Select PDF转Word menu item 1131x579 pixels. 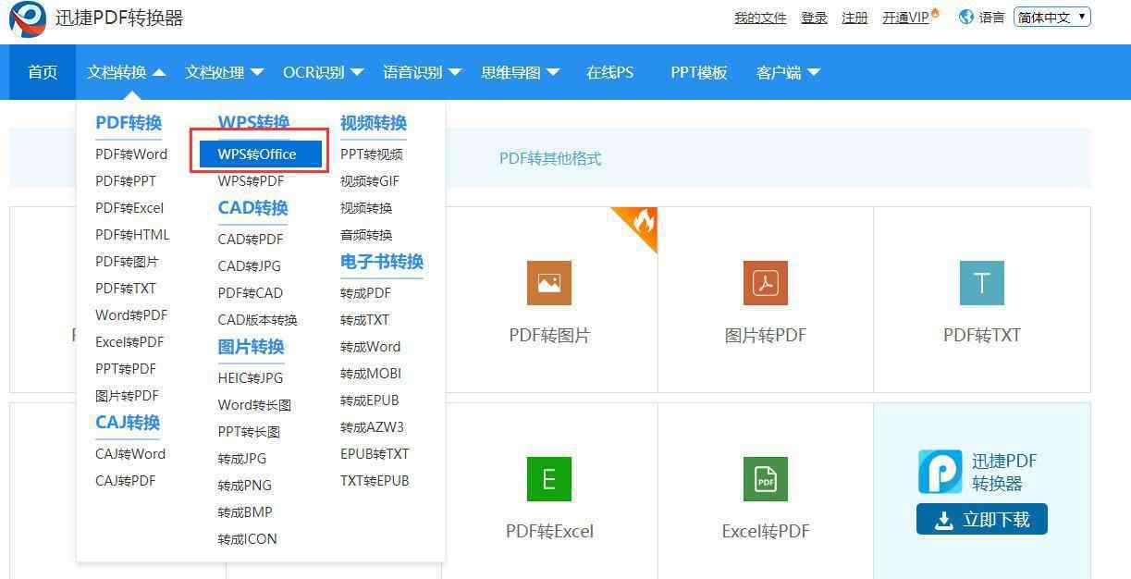click(x=131, y=154)
